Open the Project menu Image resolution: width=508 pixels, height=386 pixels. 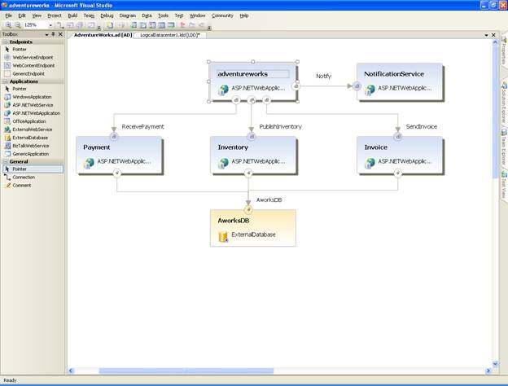point(54,15)
